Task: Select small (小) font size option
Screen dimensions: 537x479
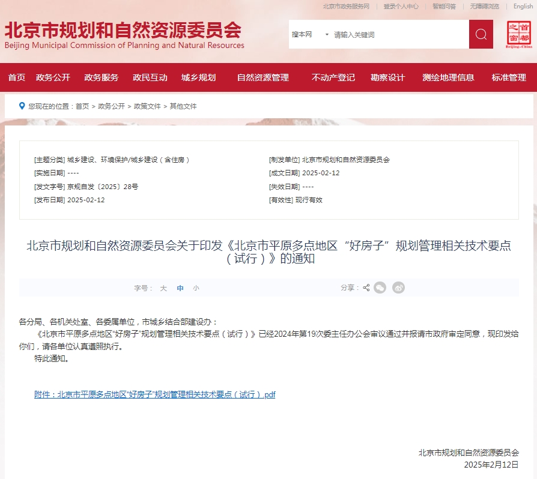Action: click(196, 288)
